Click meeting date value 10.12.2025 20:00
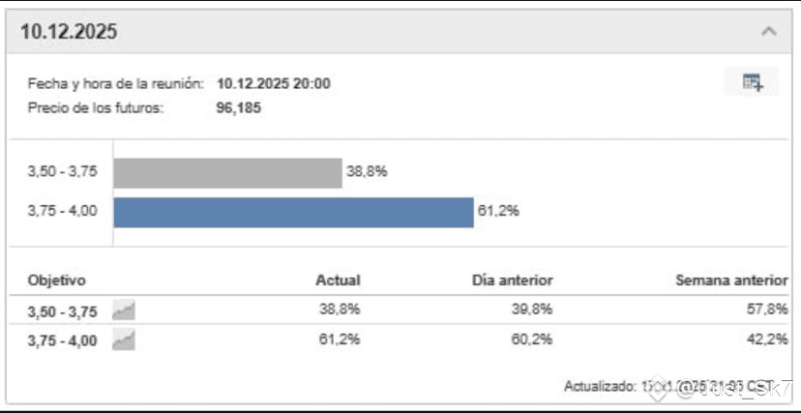This screenshot has height=413, width=801. tap(274, 83)
